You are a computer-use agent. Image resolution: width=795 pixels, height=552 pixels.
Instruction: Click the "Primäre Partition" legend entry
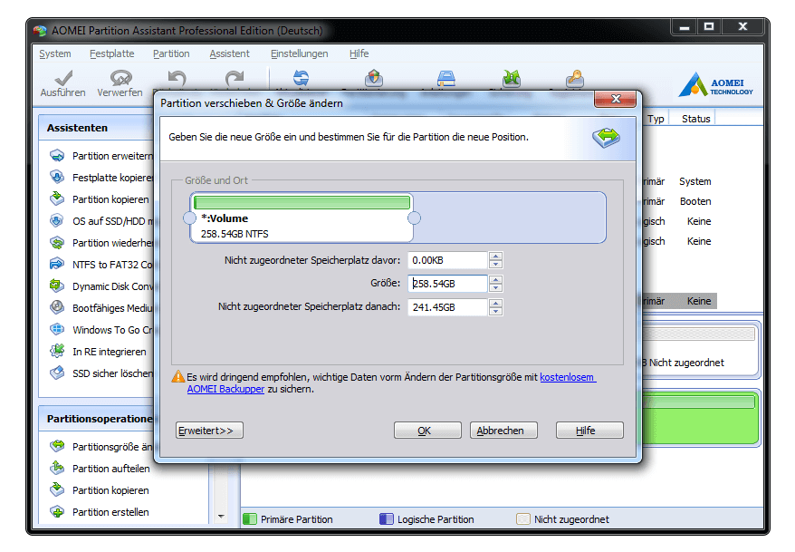click(x=287, y=519)
